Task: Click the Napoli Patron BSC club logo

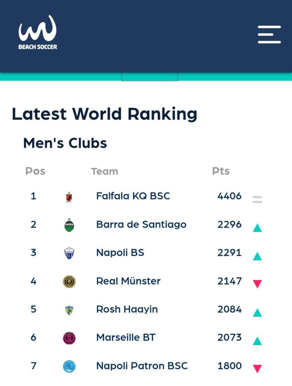Action: (69, 366)
